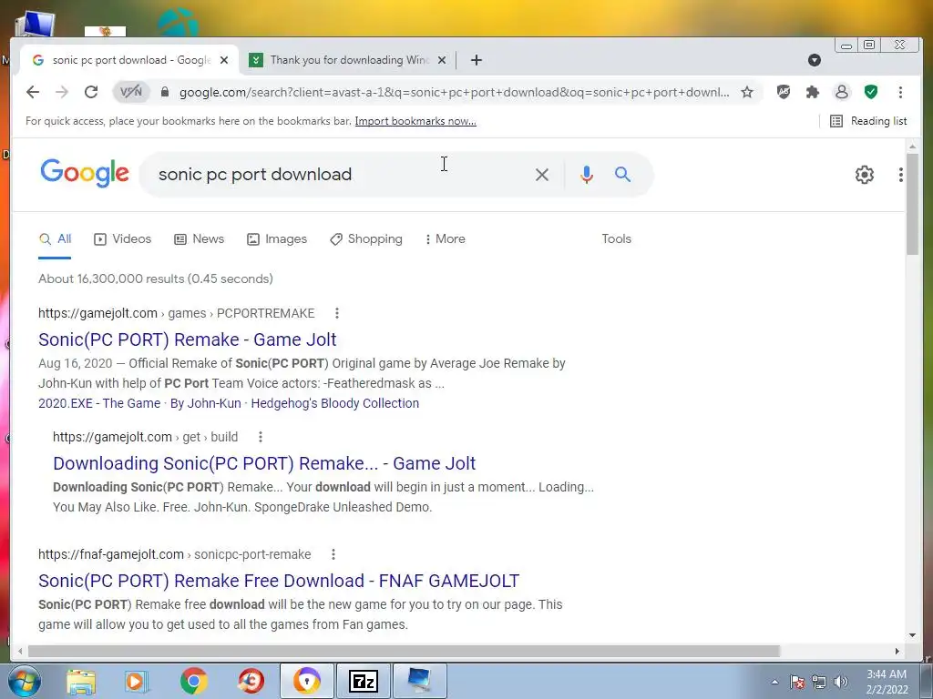
Task: Open the Reading list
Action: 868,121
